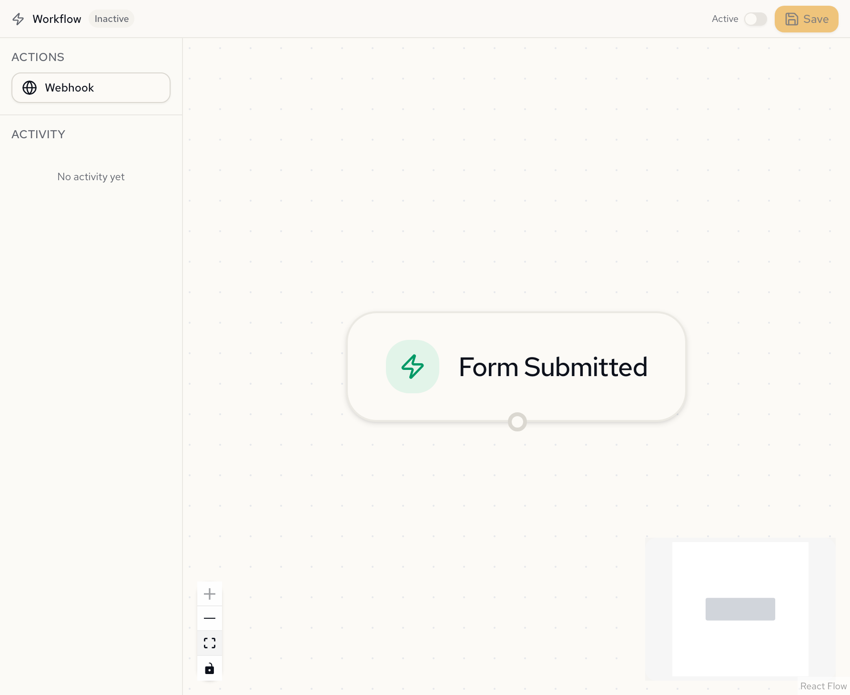Click the zoom out minus icon
The width and height of the screenshot is (850, 695).
[x=209, y=618]
